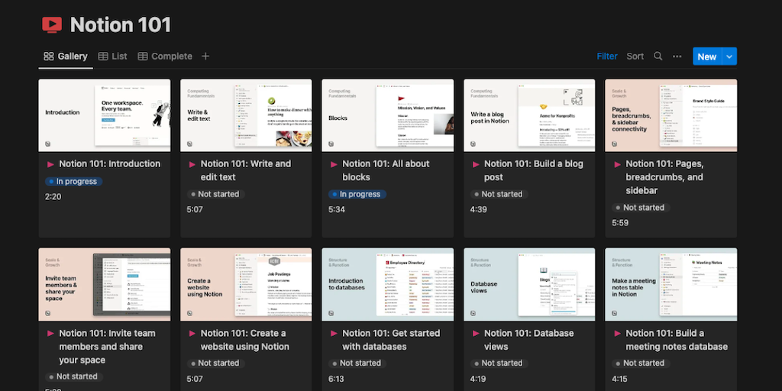
Task: Open In progress status on All about blocks
Action: 357,194
